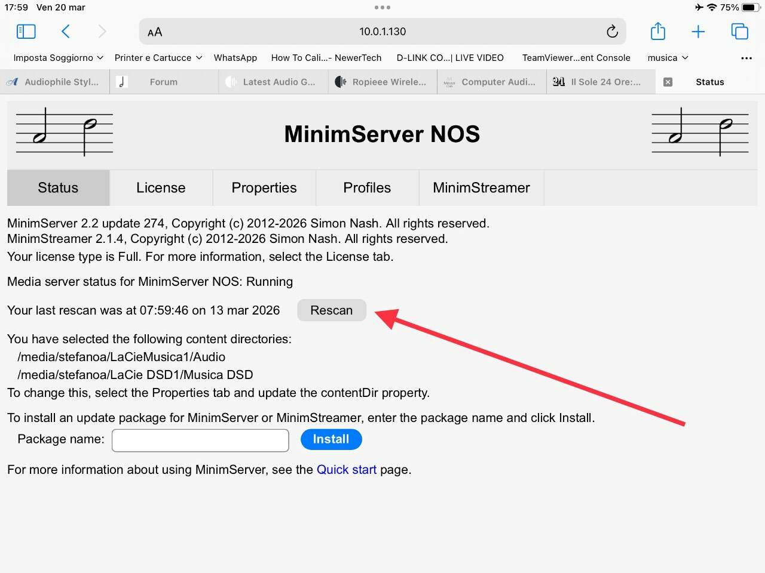Open the Share sheet icon

[x=657, y=31]
